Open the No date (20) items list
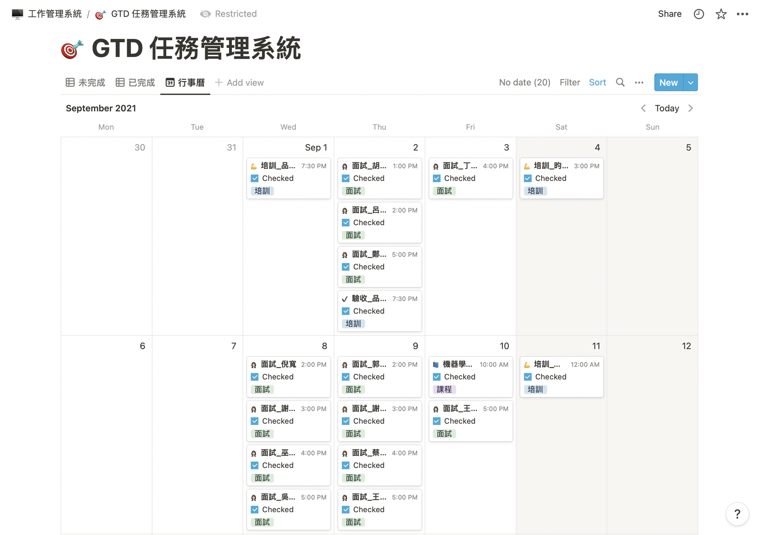The width and height of the screenshot is (759, 535). click(524, 83)
